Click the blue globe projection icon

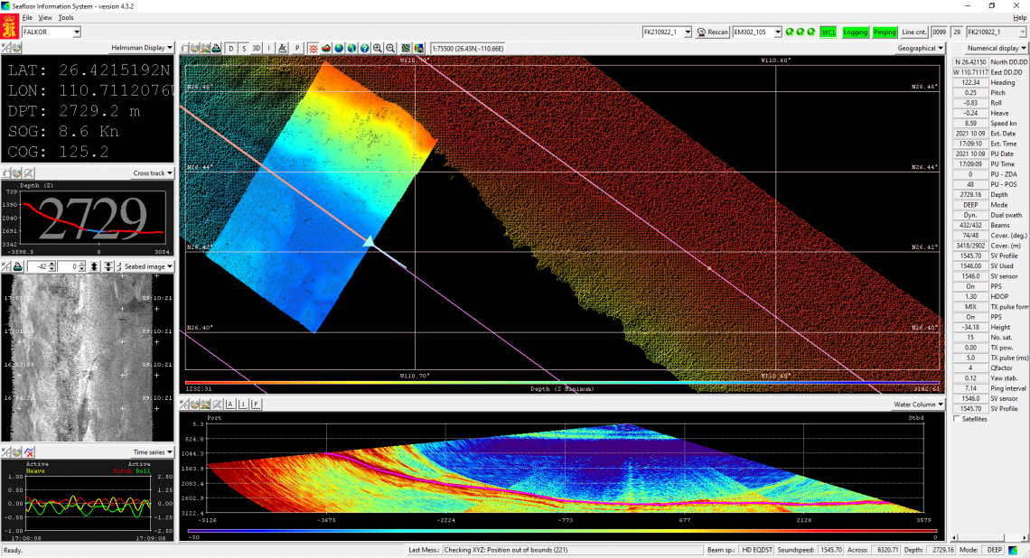(338, 48)
